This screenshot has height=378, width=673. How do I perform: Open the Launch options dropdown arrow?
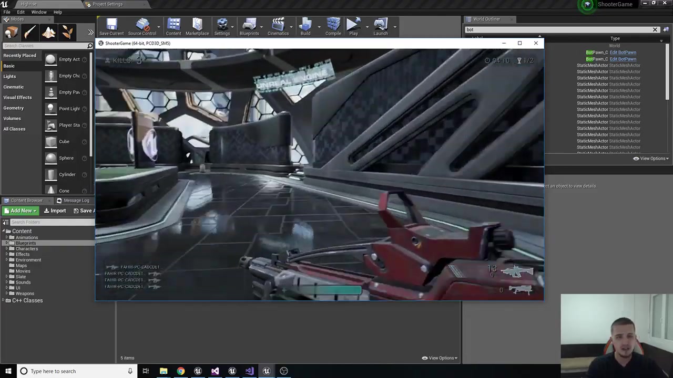point(395,27)
